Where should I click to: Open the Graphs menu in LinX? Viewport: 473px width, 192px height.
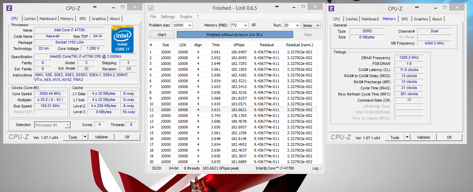pyautogui.click(x=186, y=17)
